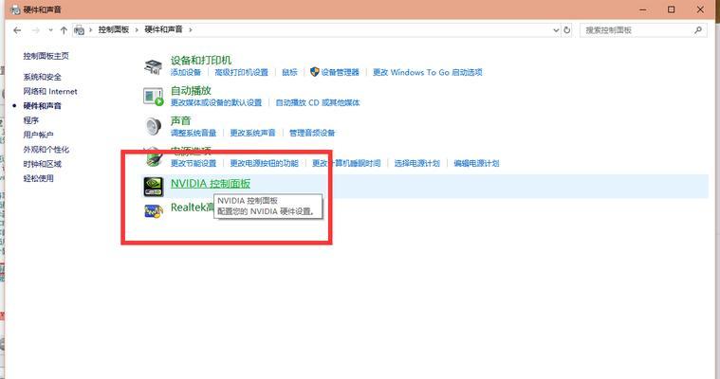
Task: Open 设备管理器 link
Action: coord(340,73)
